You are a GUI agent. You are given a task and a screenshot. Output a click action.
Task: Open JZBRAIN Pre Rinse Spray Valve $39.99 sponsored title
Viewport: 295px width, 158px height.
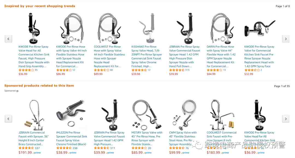(x=109, y=138)
